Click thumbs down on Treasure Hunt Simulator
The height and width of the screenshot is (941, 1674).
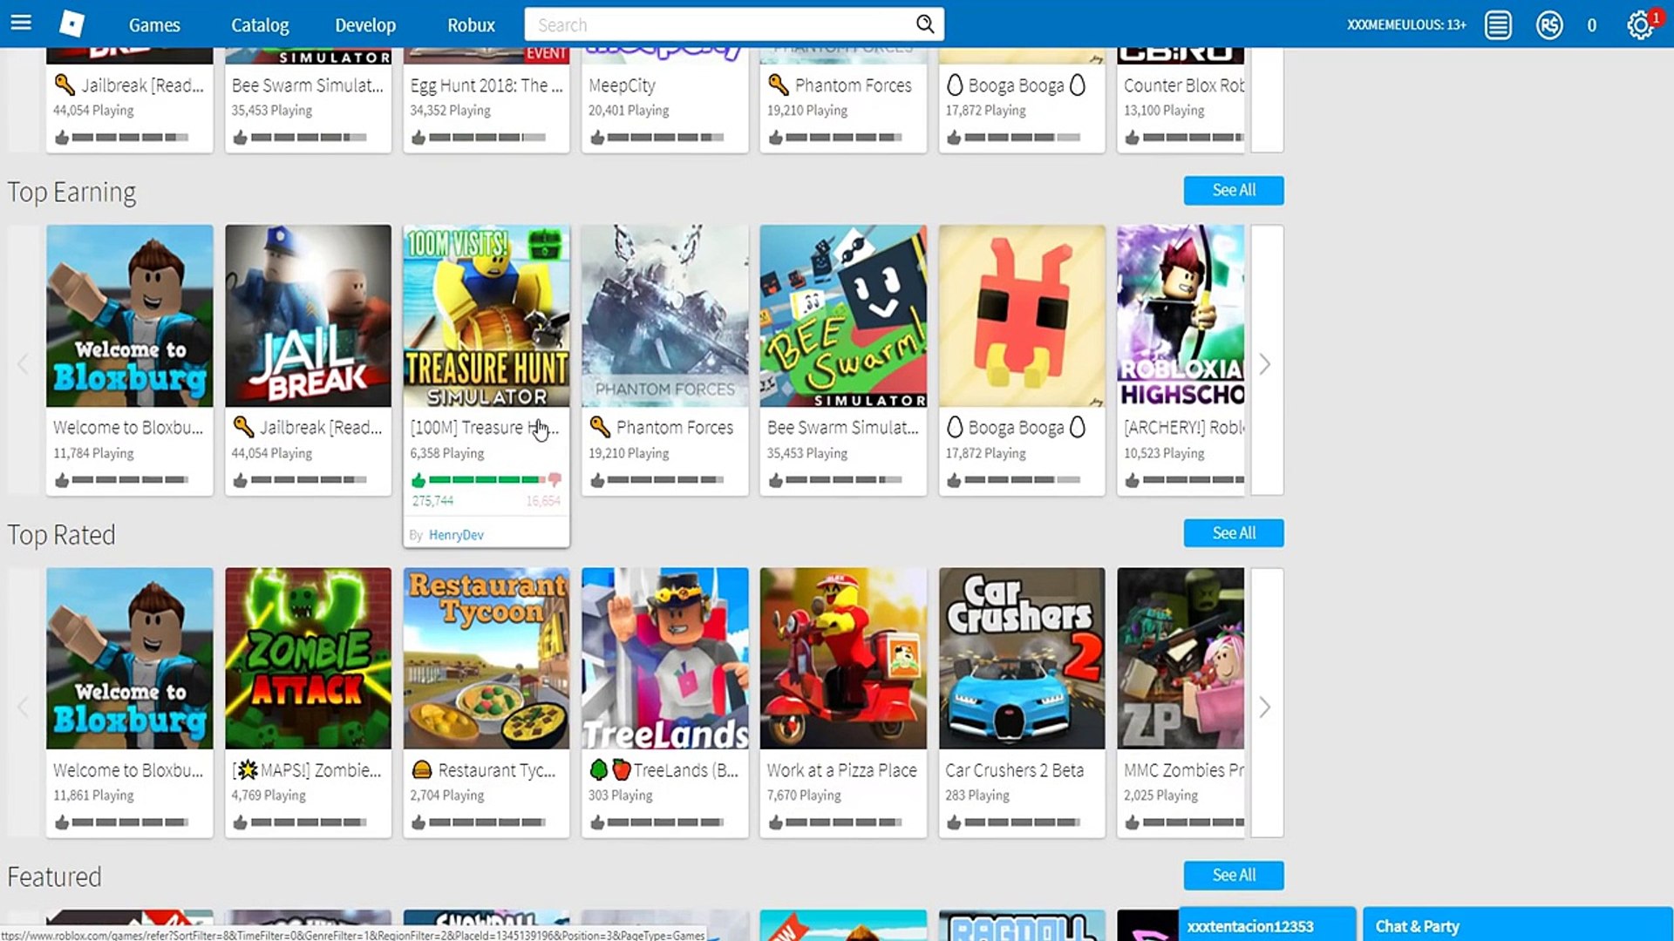[x=555, y=480]
